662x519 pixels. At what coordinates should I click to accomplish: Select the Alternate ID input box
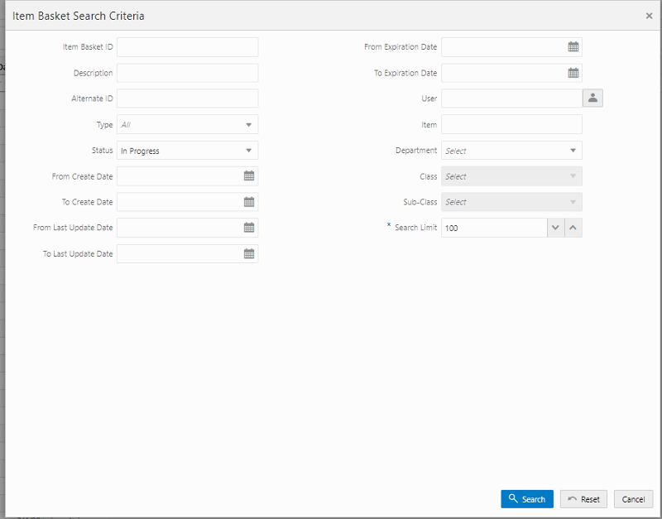pyautogui.click(x=188, y=99)
